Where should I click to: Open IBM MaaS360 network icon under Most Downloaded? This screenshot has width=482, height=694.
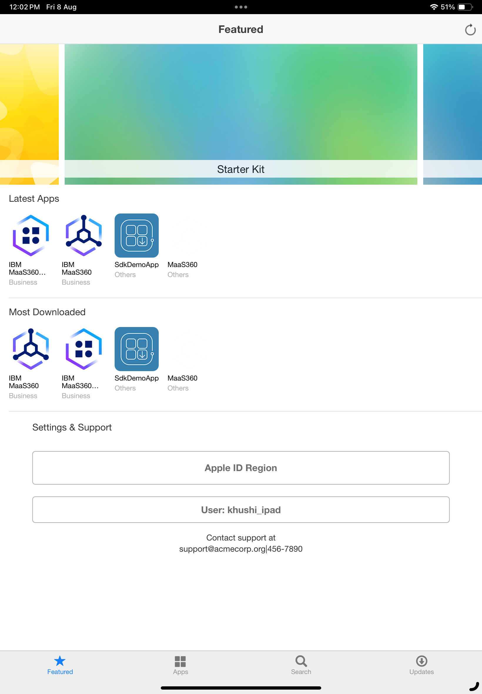(x=31, y=349)
